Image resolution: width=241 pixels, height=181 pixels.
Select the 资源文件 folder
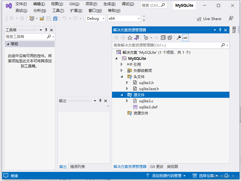pos(141,113)
